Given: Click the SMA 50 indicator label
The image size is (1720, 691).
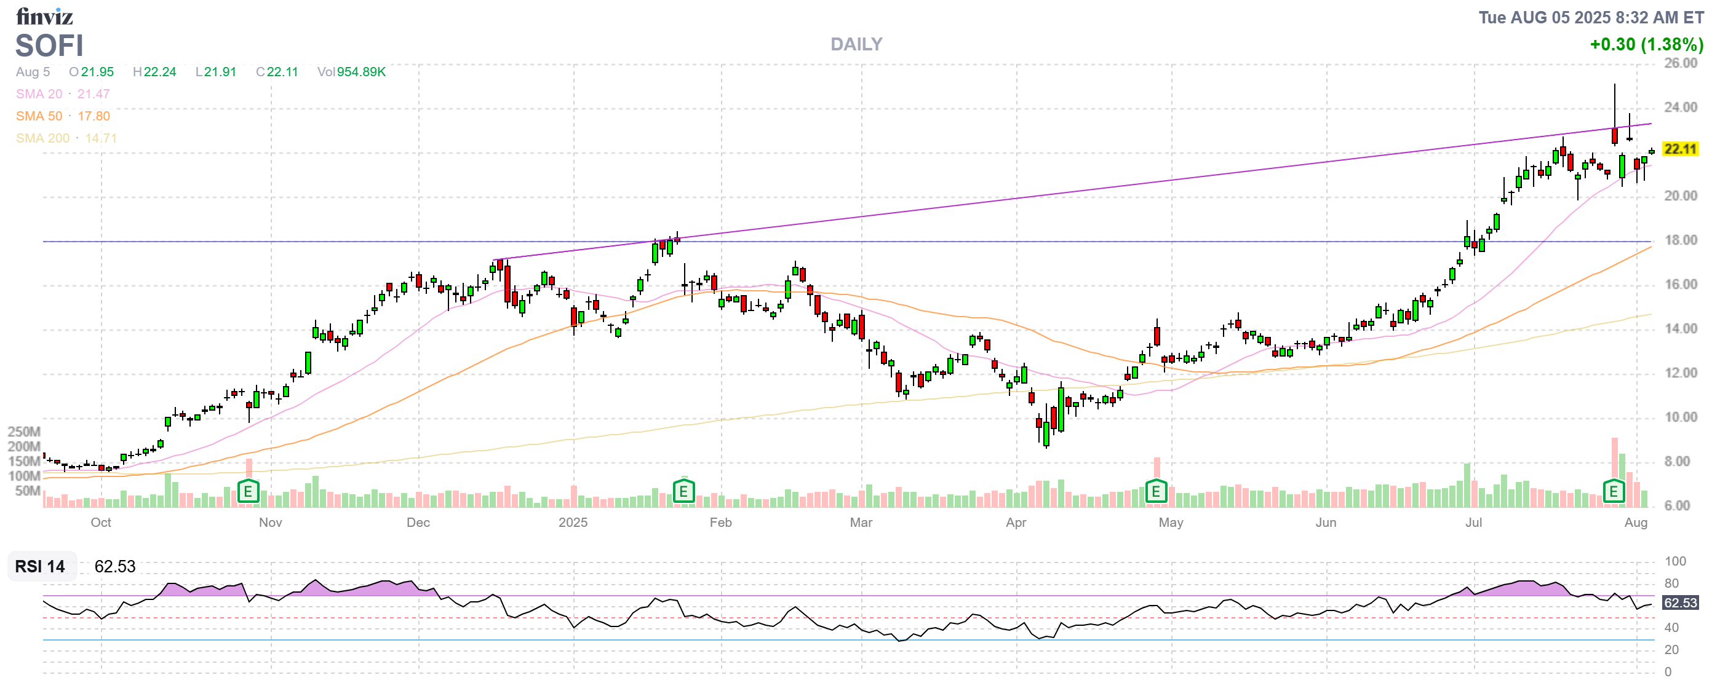Looking at the screenshot, I should (39, 116).
